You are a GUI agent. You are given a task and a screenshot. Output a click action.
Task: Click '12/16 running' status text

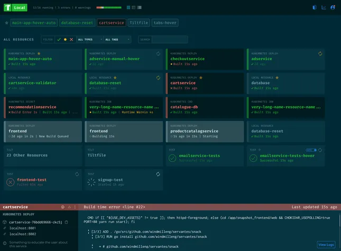(43, 7)
